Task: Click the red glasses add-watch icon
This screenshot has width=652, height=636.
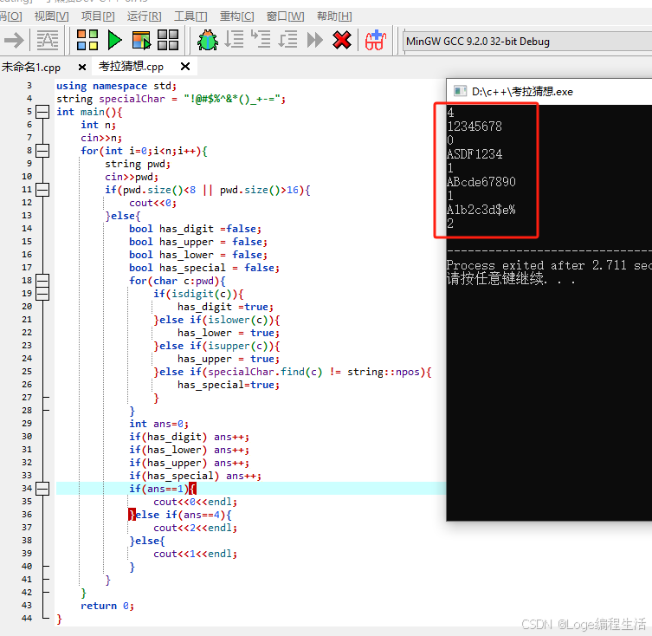Action: pos(376,40)
